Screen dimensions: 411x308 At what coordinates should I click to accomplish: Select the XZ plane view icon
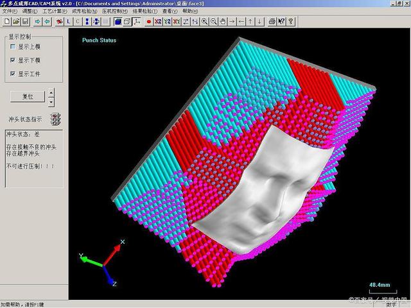[157, 21]
